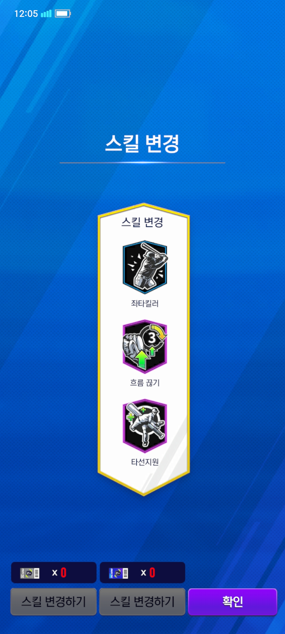Tap the gray skill change ticket icon

click(30, 573)
